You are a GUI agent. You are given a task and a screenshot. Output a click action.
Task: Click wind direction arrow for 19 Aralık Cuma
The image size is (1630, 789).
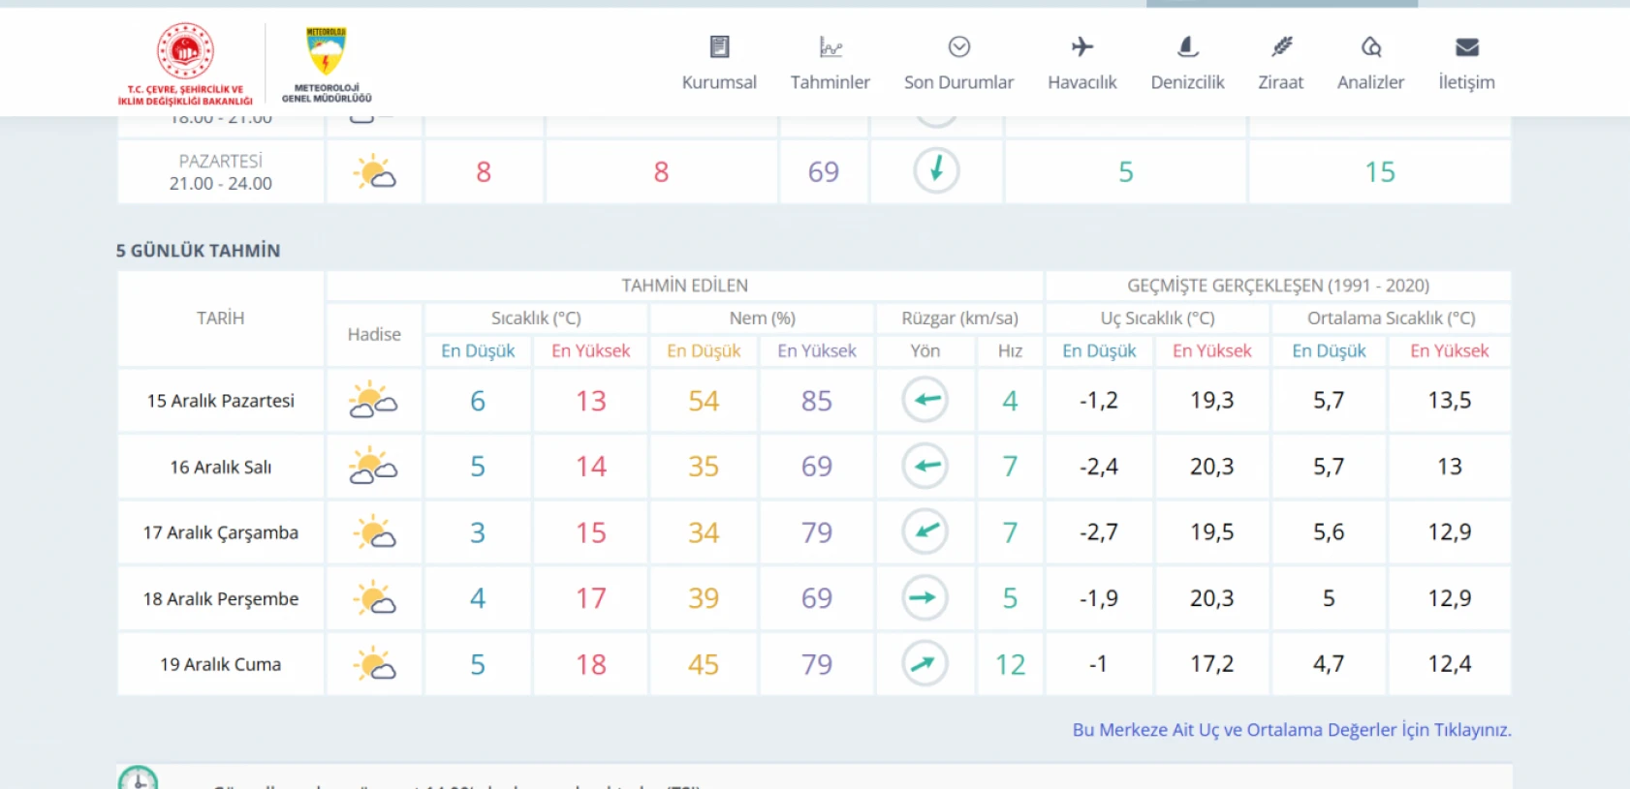click(x=925, y=664)
